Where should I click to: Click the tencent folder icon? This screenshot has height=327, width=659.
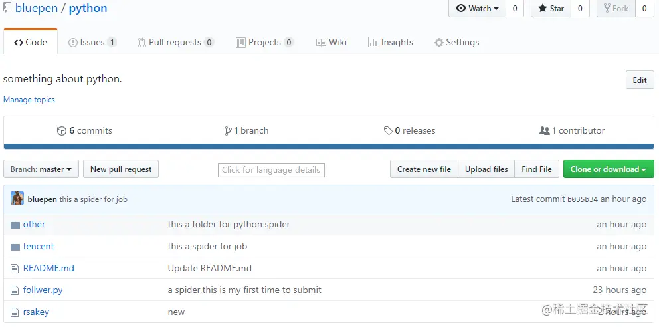pos(15,247)
